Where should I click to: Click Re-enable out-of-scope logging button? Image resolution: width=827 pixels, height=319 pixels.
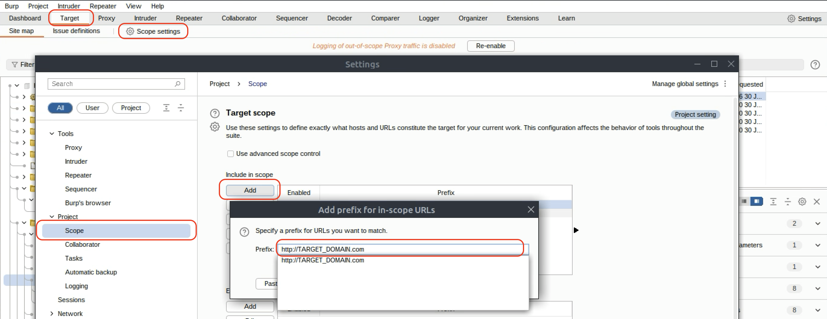click(490, 46)
